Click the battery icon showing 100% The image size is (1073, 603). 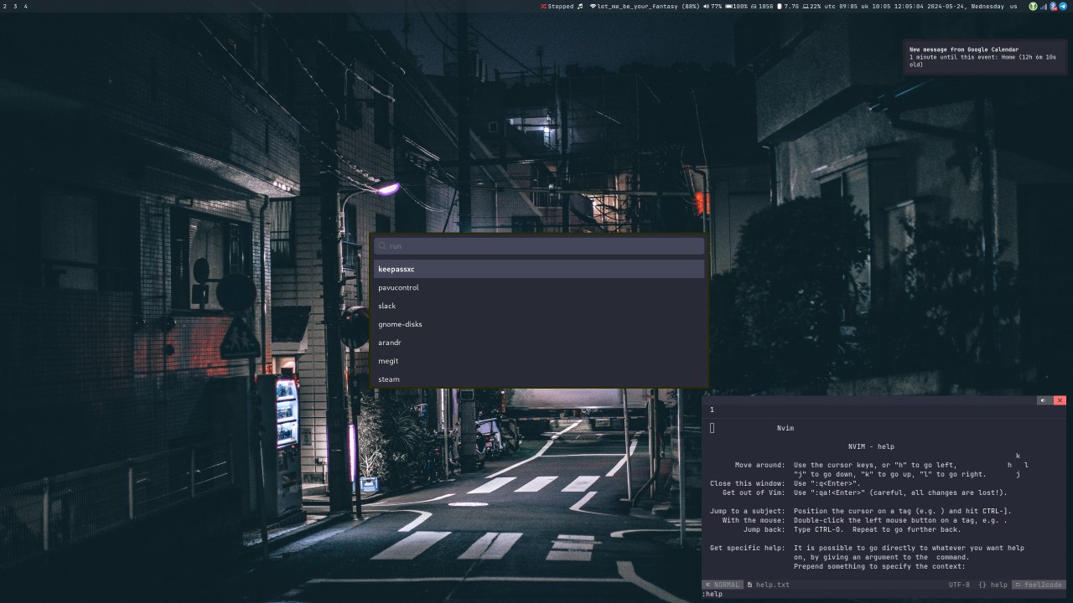[x=728, y=6]
